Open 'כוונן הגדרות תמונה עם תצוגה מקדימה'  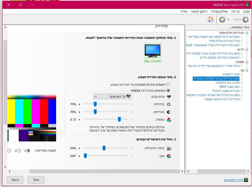[214, 37]
